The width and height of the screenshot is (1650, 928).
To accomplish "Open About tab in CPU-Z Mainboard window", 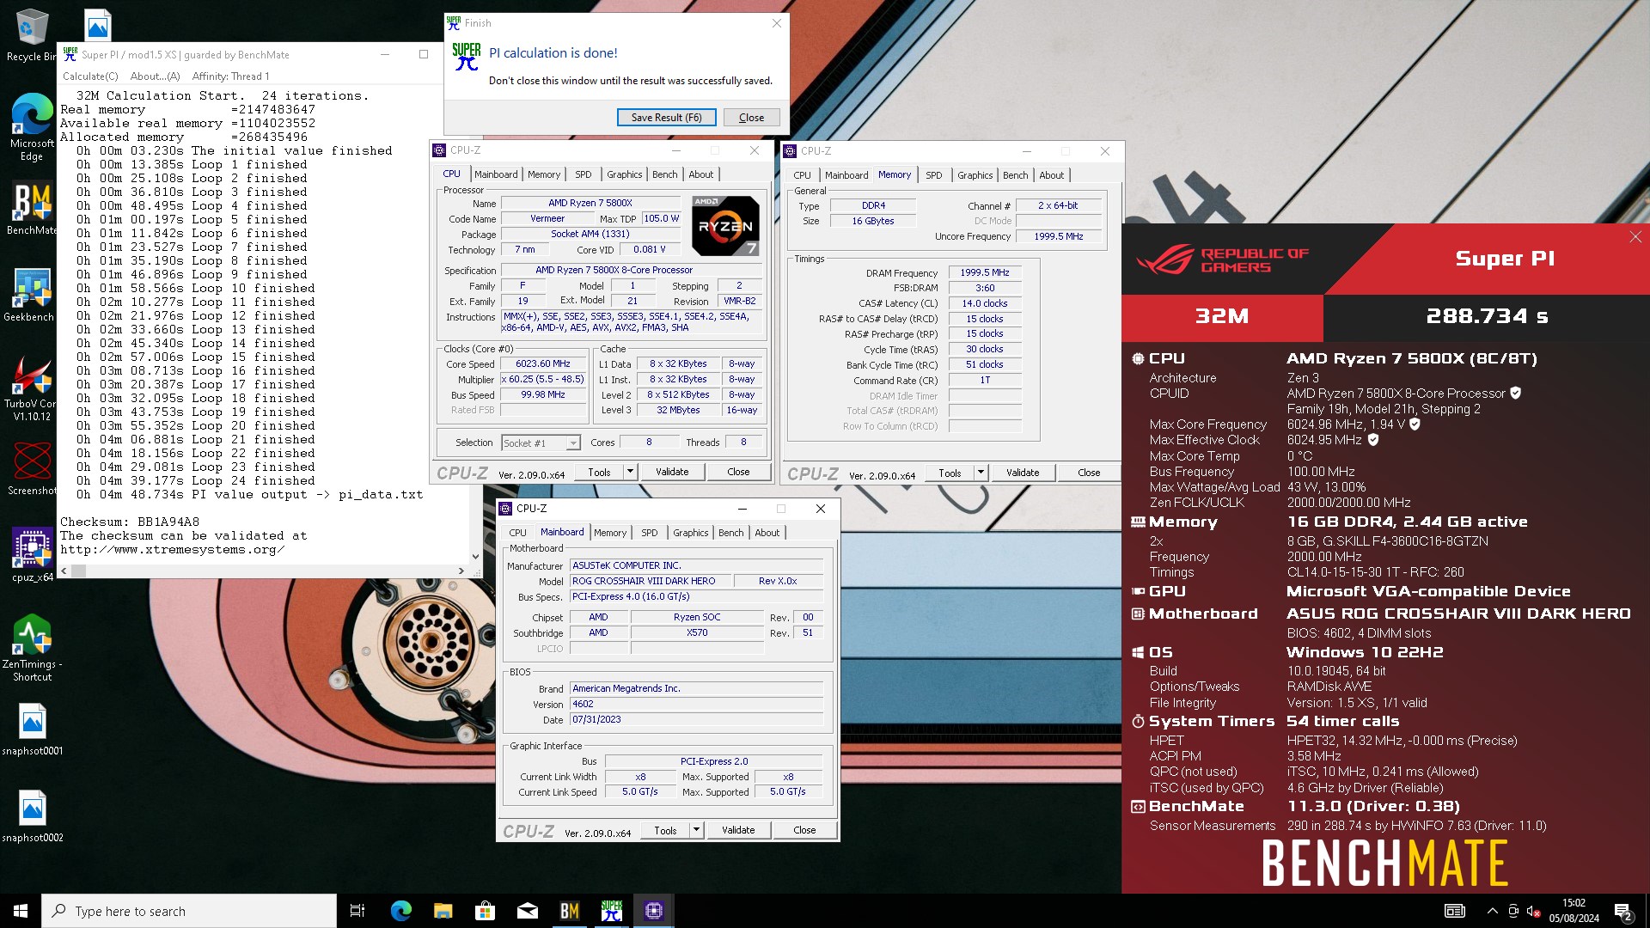I will coord(767,533).
